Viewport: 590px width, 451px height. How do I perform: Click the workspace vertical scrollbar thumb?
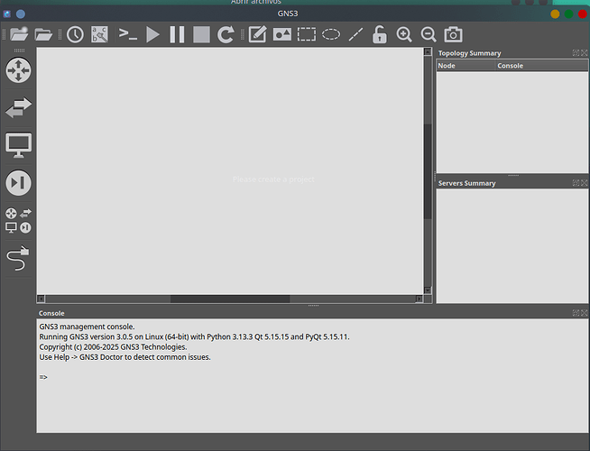pos(428,171)
